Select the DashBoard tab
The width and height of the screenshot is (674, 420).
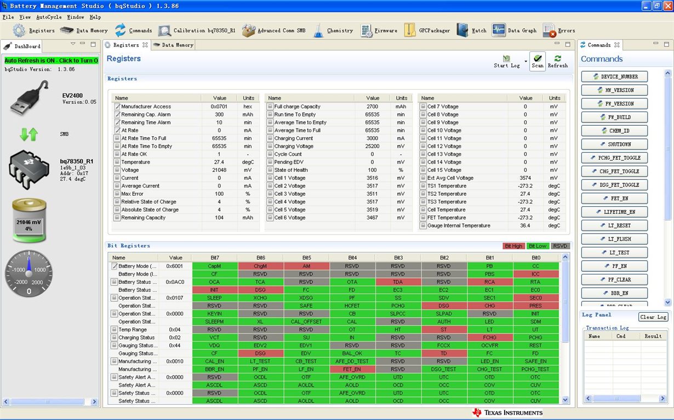(22, 46)
